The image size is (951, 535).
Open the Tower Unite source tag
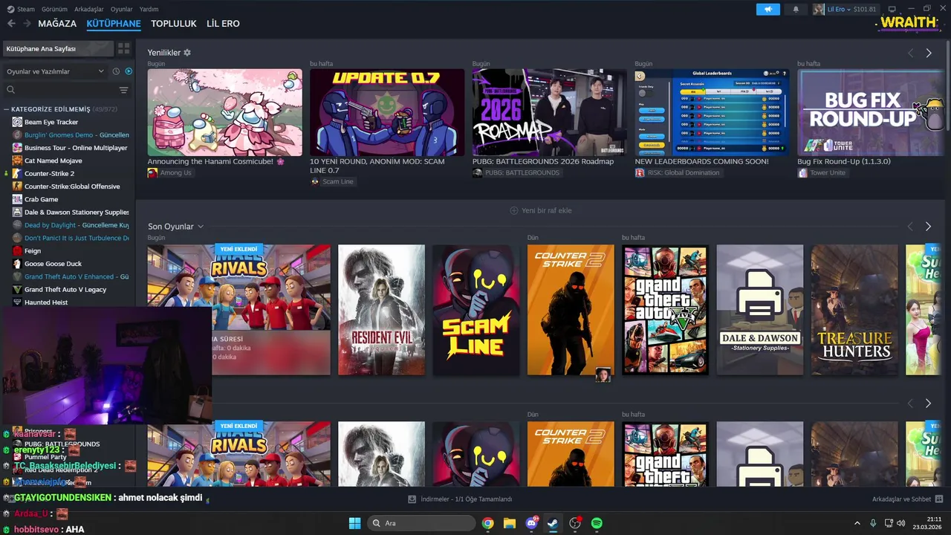point(822,173)
